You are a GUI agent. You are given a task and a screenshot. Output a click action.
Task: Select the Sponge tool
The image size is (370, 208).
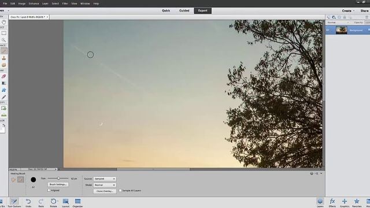coord(4,65)
